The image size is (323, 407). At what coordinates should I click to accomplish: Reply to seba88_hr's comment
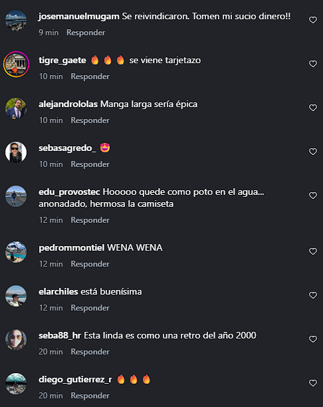point(90,352)
